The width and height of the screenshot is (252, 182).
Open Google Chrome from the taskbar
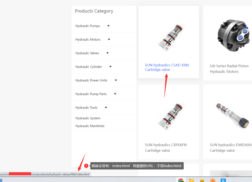[181, 180]
